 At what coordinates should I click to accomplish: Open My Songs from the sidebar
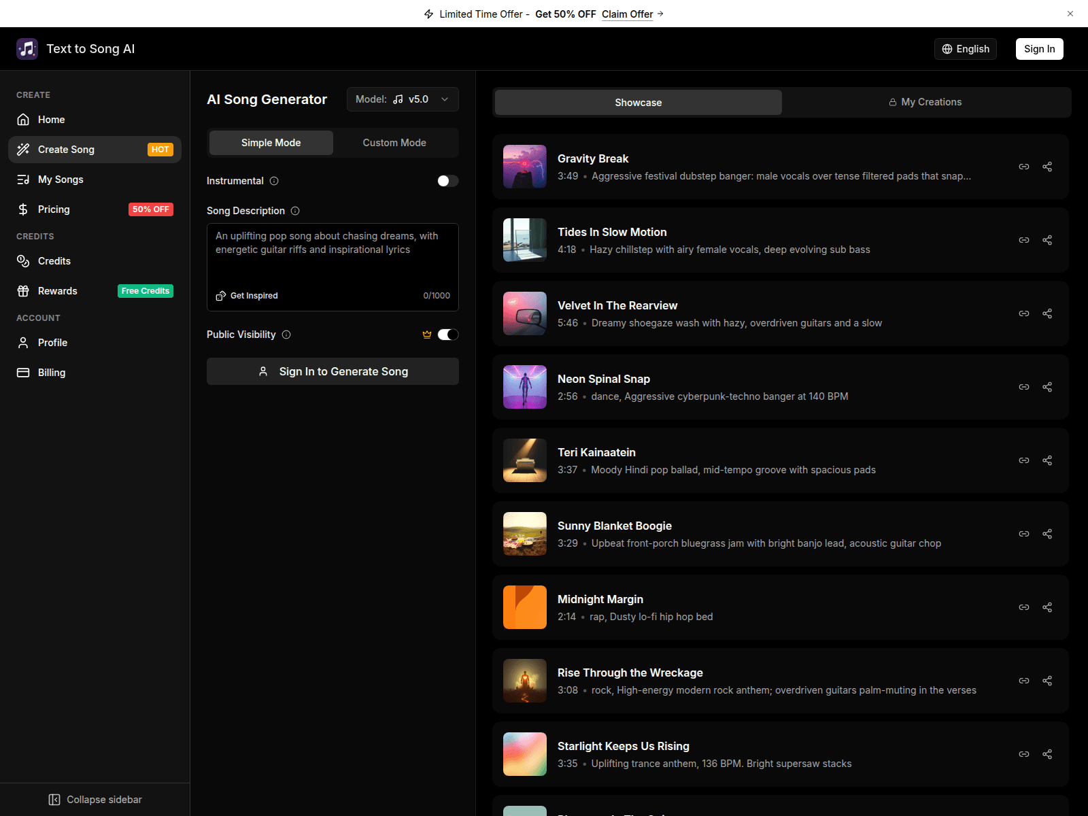click(61, 179)
